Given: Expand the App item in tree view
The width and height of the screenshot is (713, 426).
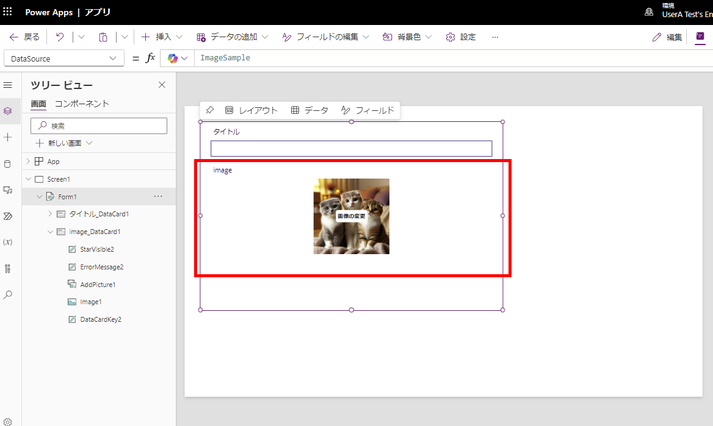Looking at the screenshot, I should tap(27, 161).
